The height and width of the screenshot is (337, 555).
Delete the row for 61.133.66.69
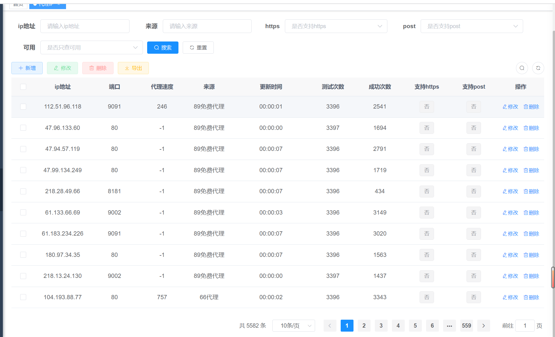point(531,213)
